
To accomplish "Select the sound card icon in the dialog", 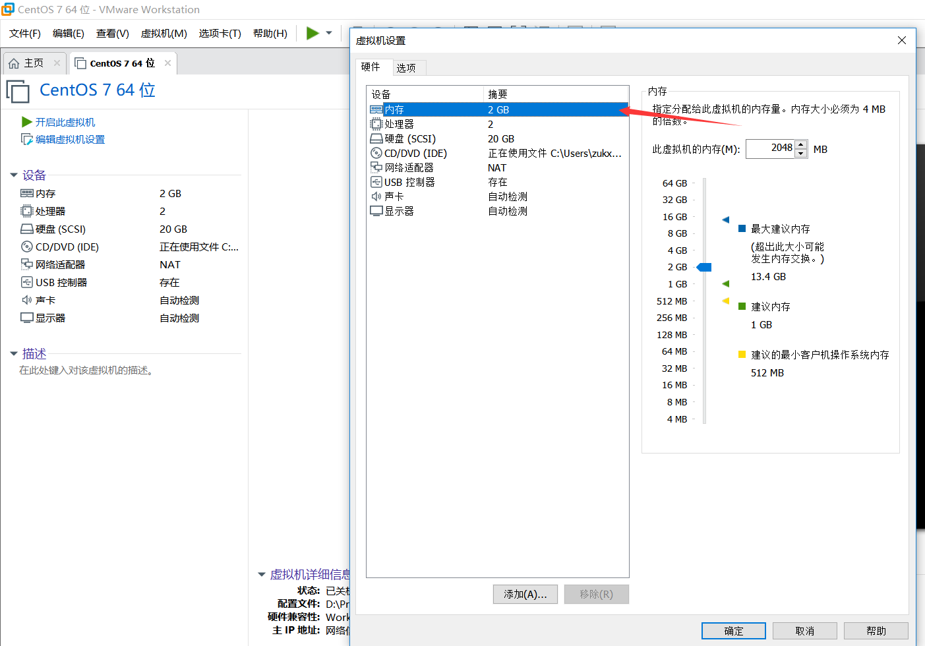I will 376,196.
